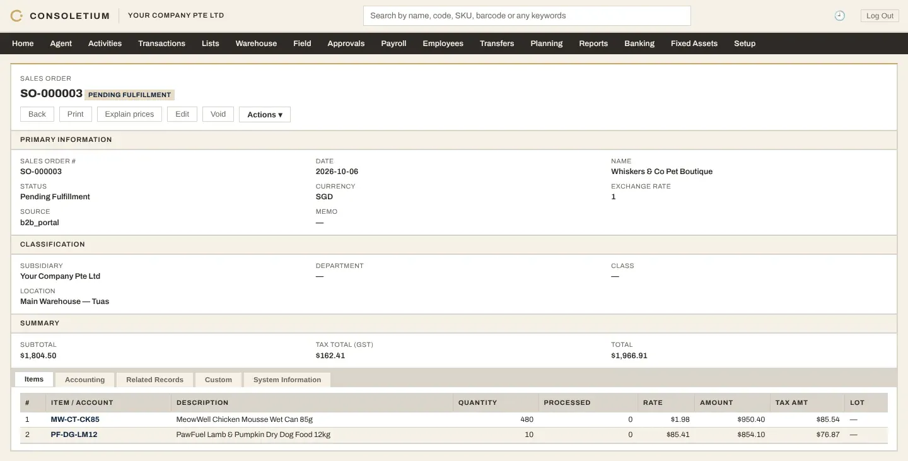Screen dimensions: 908x461
Task: Open the Planning menu
Action: coord(547,44)
